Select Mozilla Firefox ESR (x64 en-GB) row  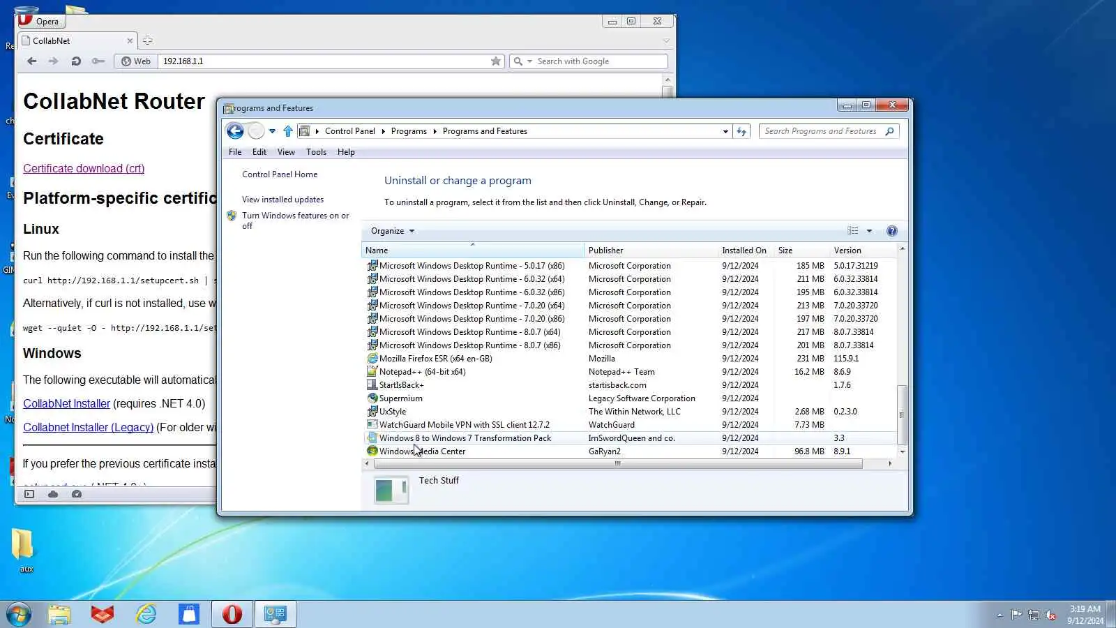pyautogui.click(x=629, y=359)
